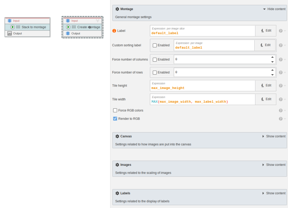Check the Force RGB colors option
Viewport: 288px width, 208px height.
click(115, 110)
